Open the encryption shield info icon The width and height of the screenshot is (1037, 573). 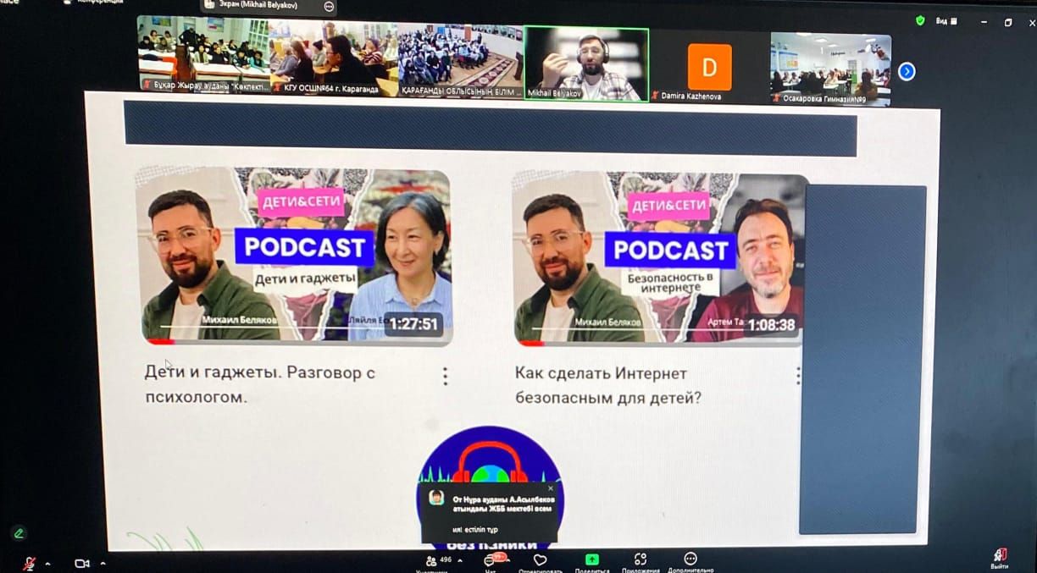click(x=920, y=20)
